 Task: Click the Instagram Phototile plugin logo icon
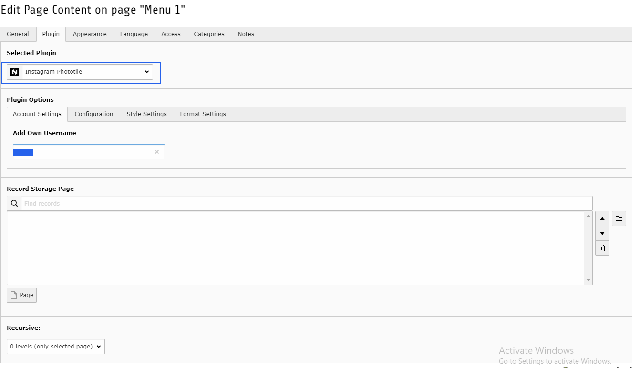point(15,72)
